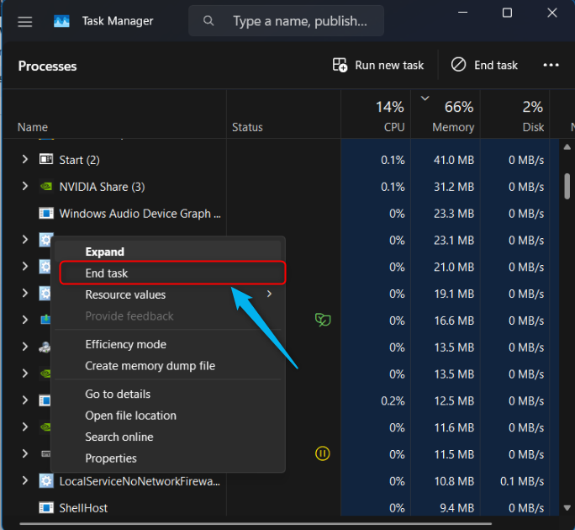
Task: Click the NVIDIA Share process icon
Action: 46,187
